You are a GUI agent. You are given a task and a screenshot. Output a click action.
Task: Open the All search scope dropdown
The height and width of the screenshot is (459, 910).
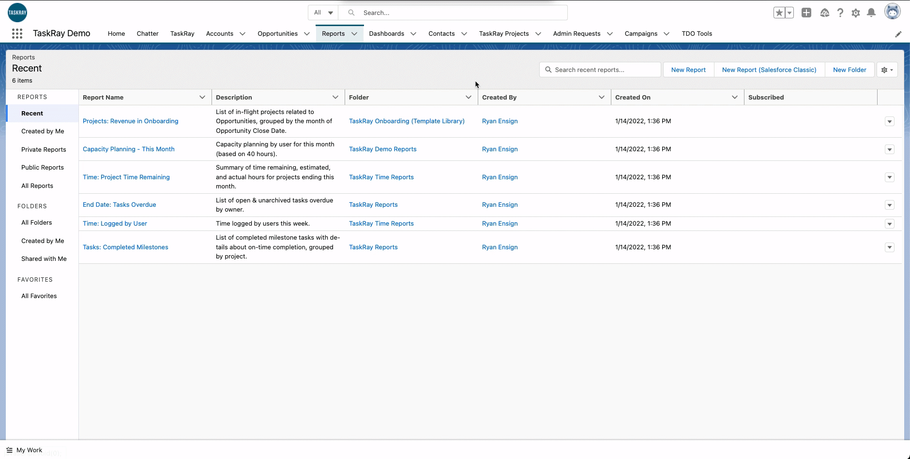pyautogui.click(x=323, y=13)
